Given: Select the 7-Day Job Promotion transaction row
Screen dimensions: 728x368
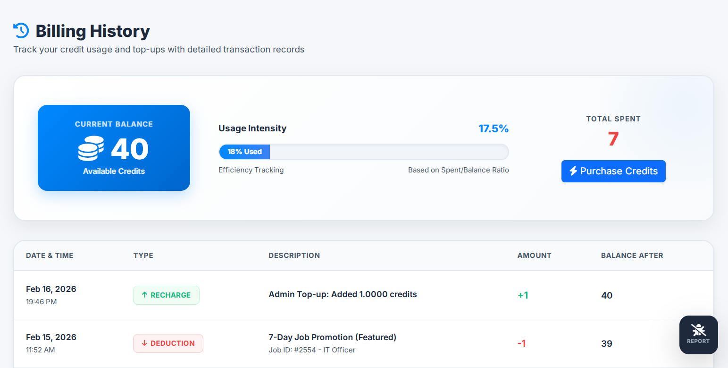Looking at the screenshot, I should click(363, 343).
